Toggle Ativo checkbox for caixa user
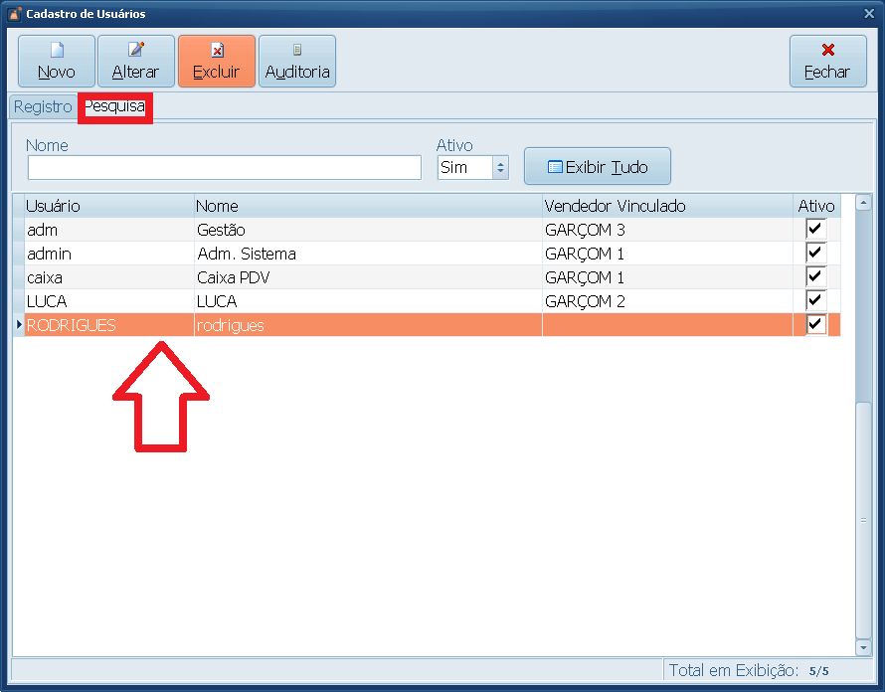The height and width of the screenshot is (692, 885). [815, 277]
